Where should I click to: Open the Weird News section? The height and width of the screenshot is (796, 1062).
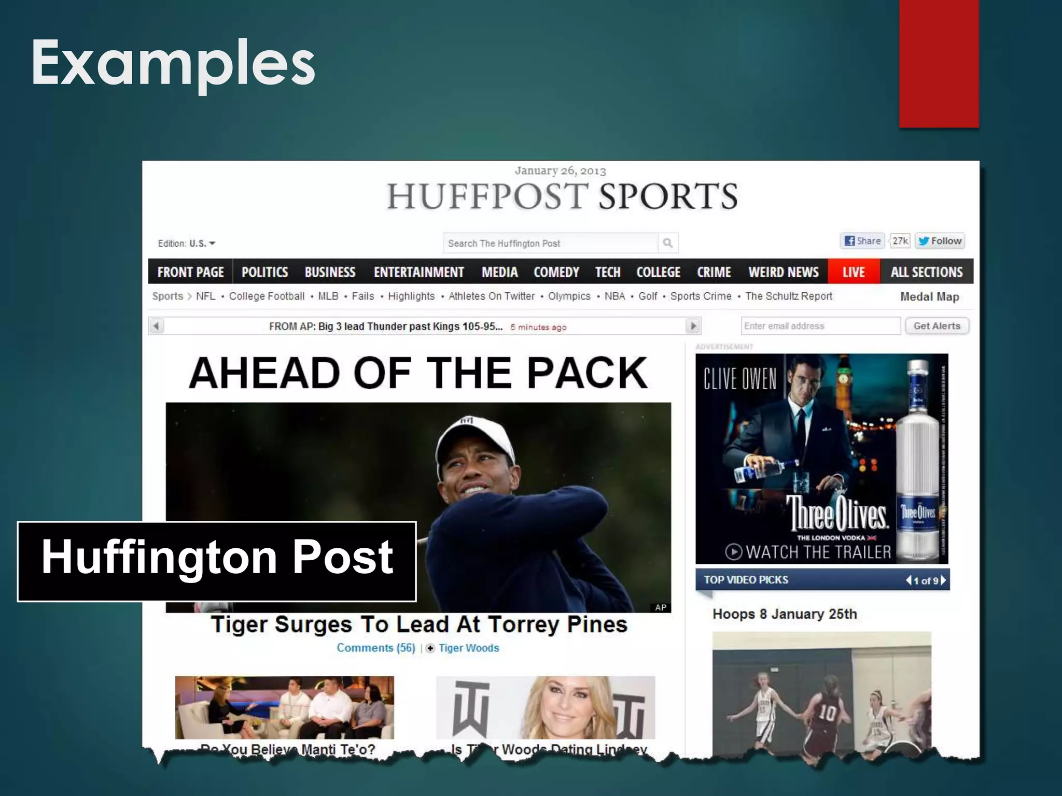click(784, 272)
